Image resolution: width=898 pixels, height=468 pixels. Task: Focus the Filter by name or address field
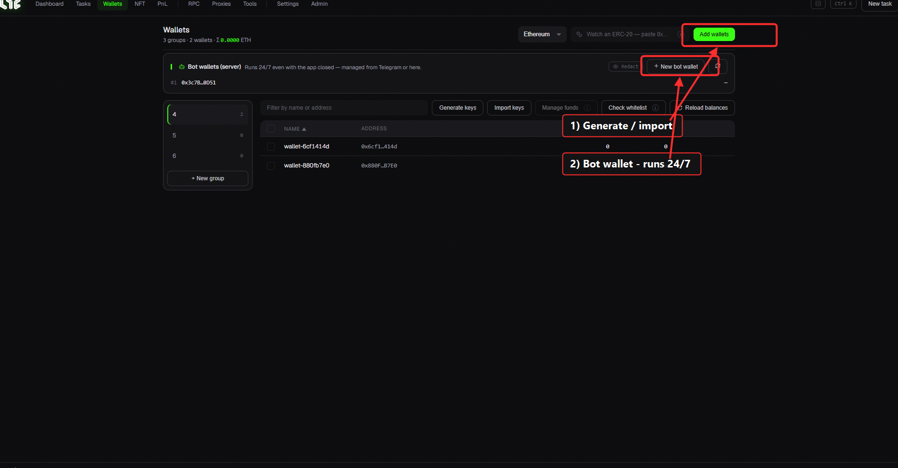[344, 108]
